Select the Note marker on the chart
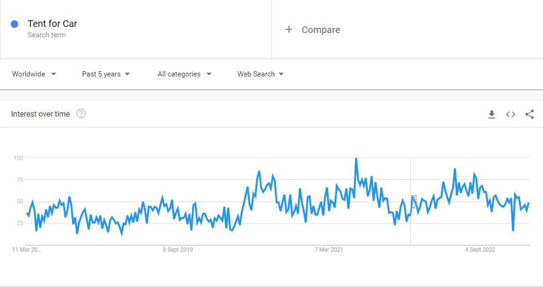543x287 pixels. pyautogui.click(x=414, y=202)
